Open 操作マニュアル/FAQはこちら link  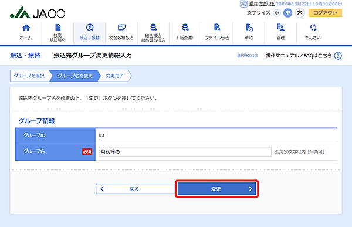[299, 56]
